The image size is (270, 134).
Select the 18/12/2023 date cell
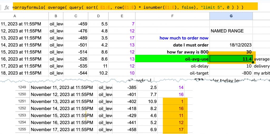click(231, 45)
